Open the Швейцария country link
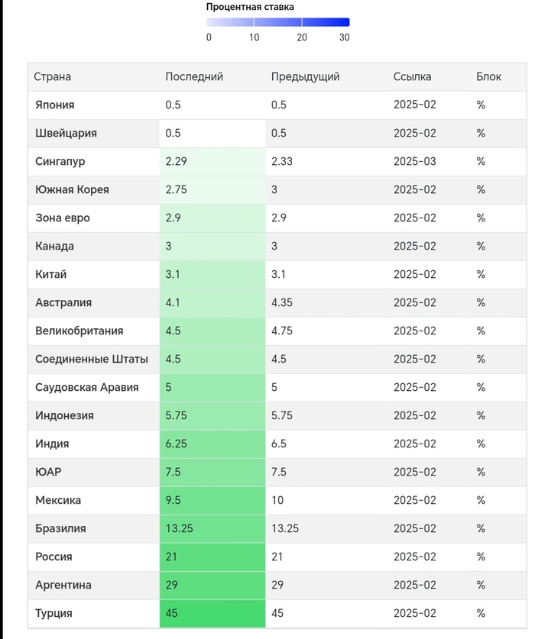This screenshot has height=639, width=535. tap(66, 133)
